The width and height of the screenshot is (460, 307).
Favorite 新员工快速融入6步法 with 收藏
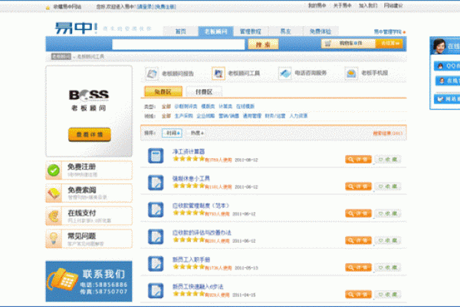(388, 295)
